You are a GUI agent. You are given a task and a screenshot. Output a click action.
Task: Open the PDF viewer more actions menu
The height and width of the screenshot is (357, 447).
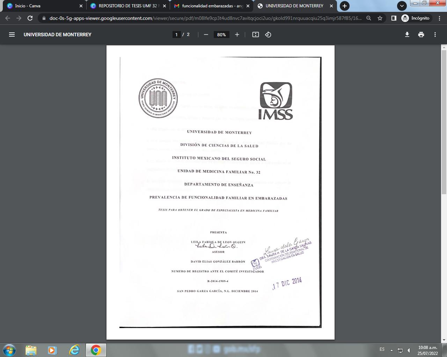435,35
